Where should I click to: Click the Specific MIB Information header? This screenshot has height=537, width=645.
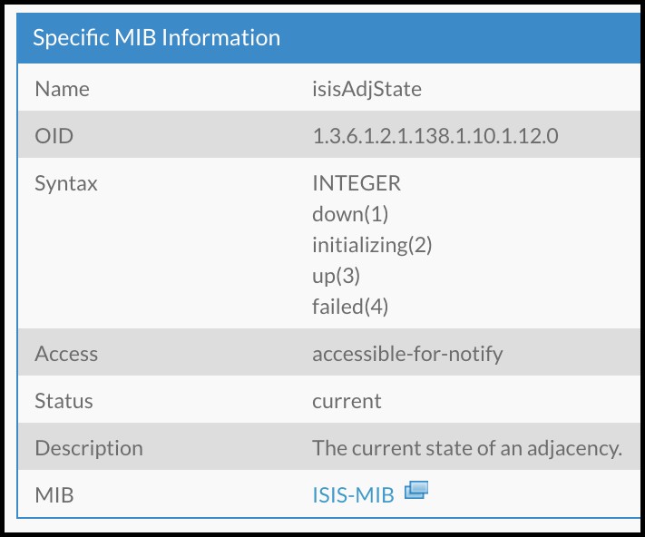(156, 38)
